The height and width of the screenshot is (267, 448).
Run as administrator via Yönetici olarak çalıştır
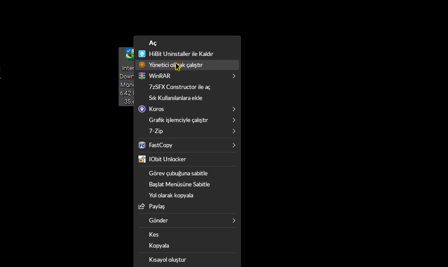[187, 65]
